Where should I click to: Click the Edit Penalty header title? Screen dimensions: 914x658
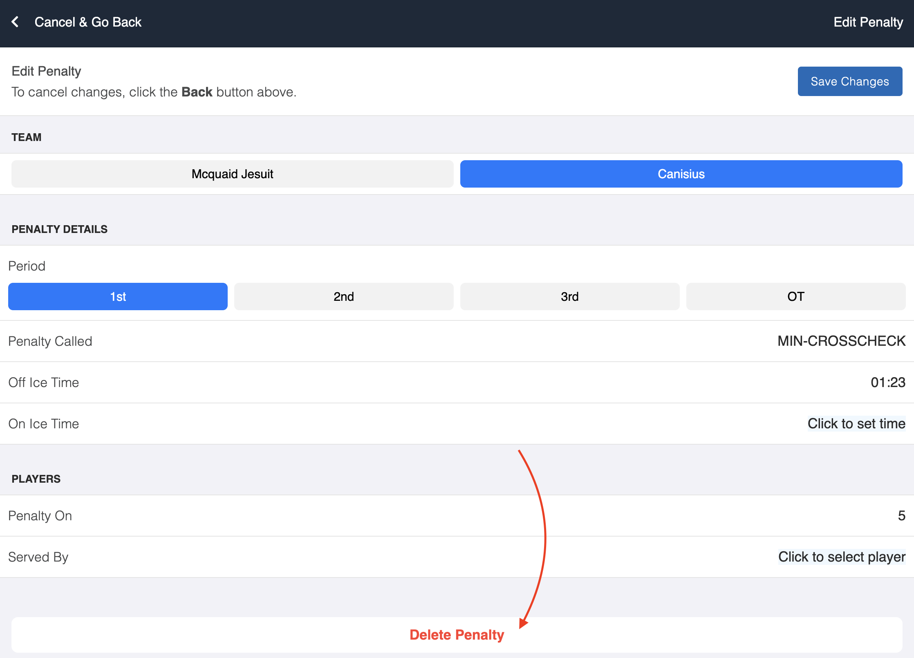point(868,22)
